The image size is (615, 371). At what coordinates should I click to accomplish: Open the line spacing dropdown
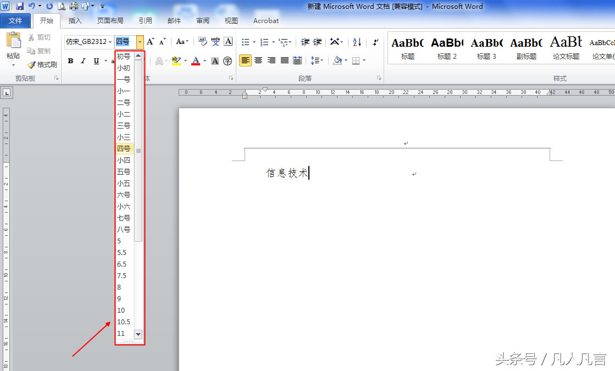tap(317, 60)
